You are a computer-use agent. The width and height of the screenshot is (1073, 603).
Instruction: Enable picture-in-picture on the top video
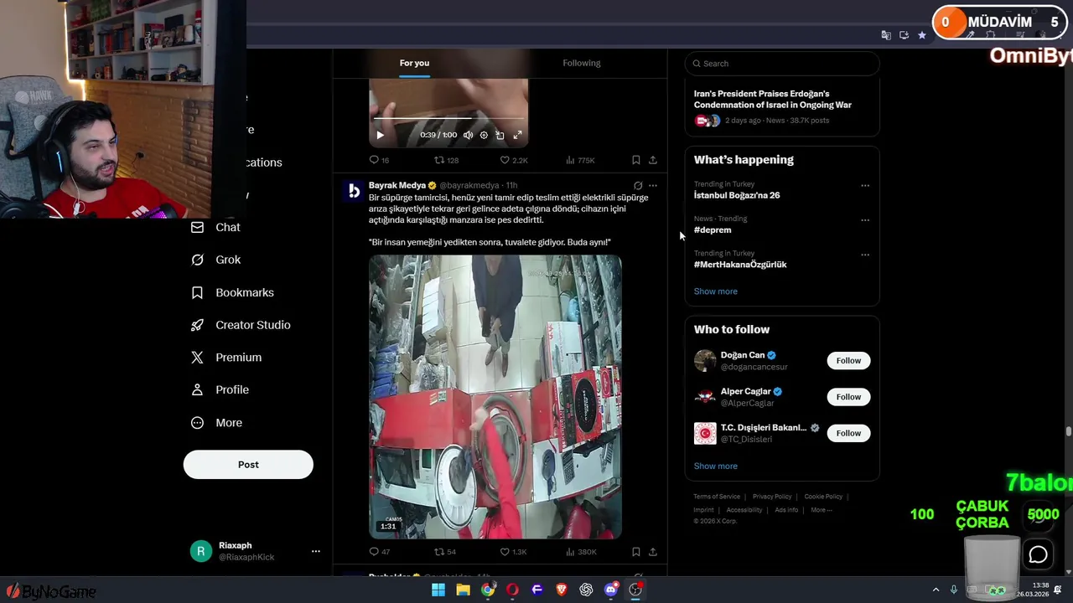click(x=500, y=135)
